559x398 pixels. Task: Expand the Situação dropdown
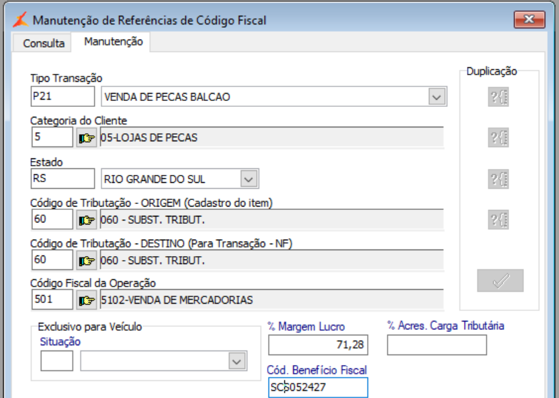[236, 361]
